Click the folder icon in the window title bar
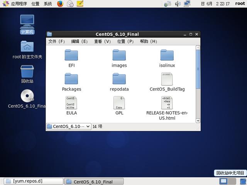The image size is (247, 185). pos(49,34)
